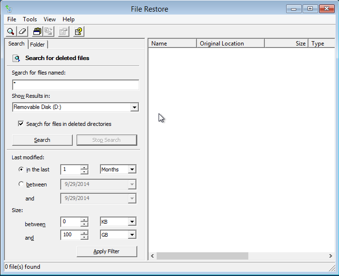
Task: Open the Tools menu
Action: point(30,19)
